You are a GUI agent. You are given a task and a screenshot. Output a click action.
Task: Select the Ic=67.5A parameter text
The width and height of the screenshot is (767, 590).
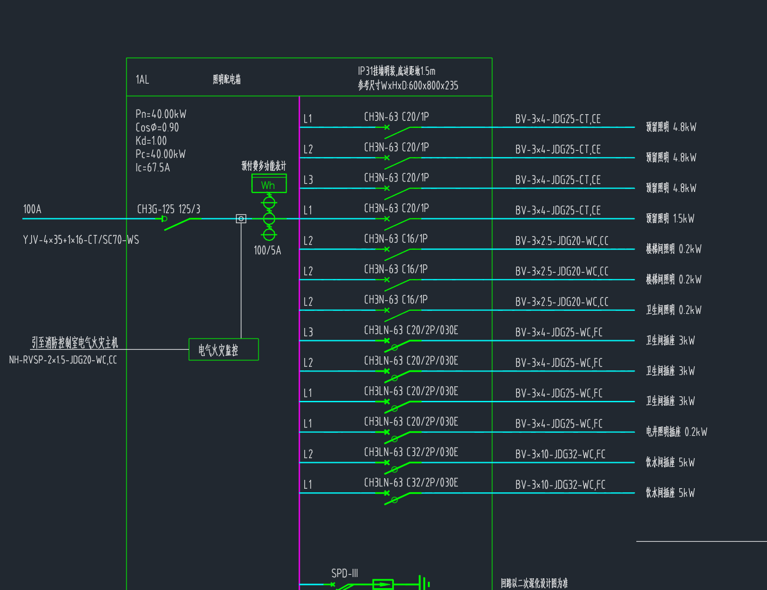152,168
